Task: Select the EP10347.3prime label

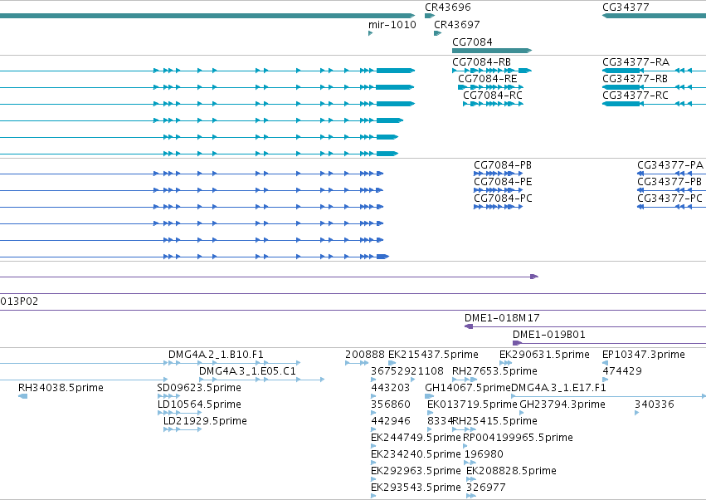Action: coord(644,355)
